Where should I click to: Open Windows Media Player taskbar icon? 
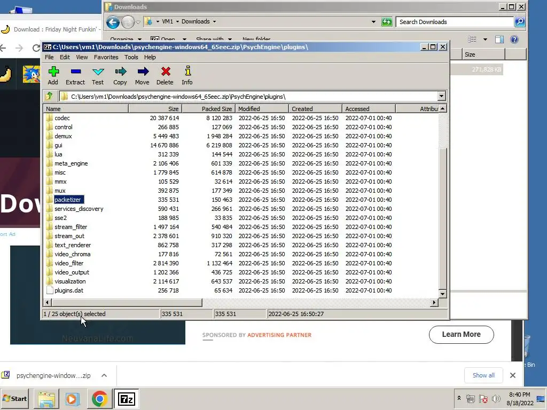coord(73,399)
